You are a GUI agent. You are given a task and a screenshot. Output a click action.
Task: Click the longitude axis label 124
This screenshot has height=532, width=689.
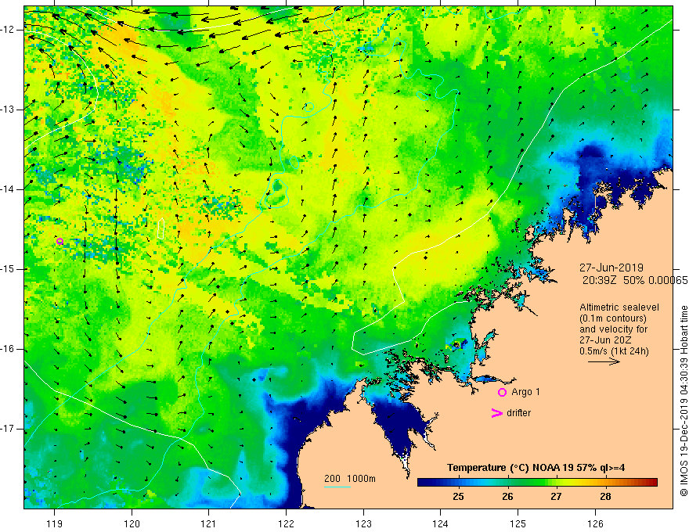[441, 523]
